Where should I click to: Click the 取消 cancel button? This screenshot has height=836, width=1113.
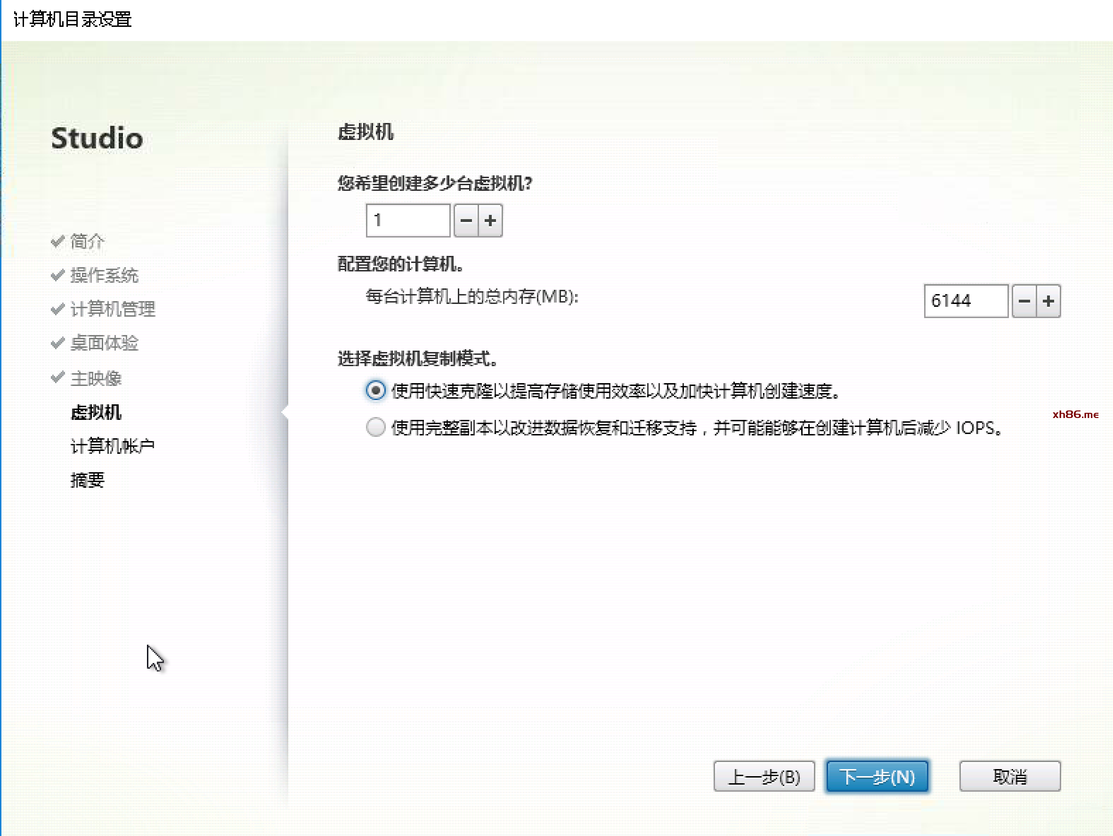(1009, 776)
